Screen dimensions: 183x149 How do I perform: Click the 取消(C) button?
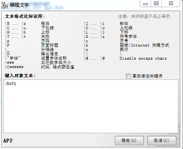[x=162, y=140]
